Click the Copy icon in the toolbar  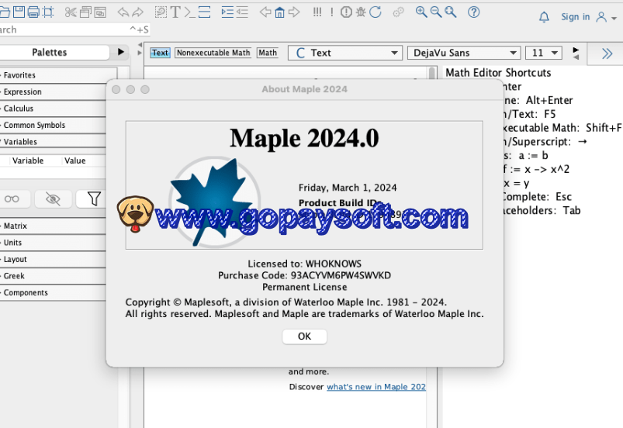pos(85,12)
